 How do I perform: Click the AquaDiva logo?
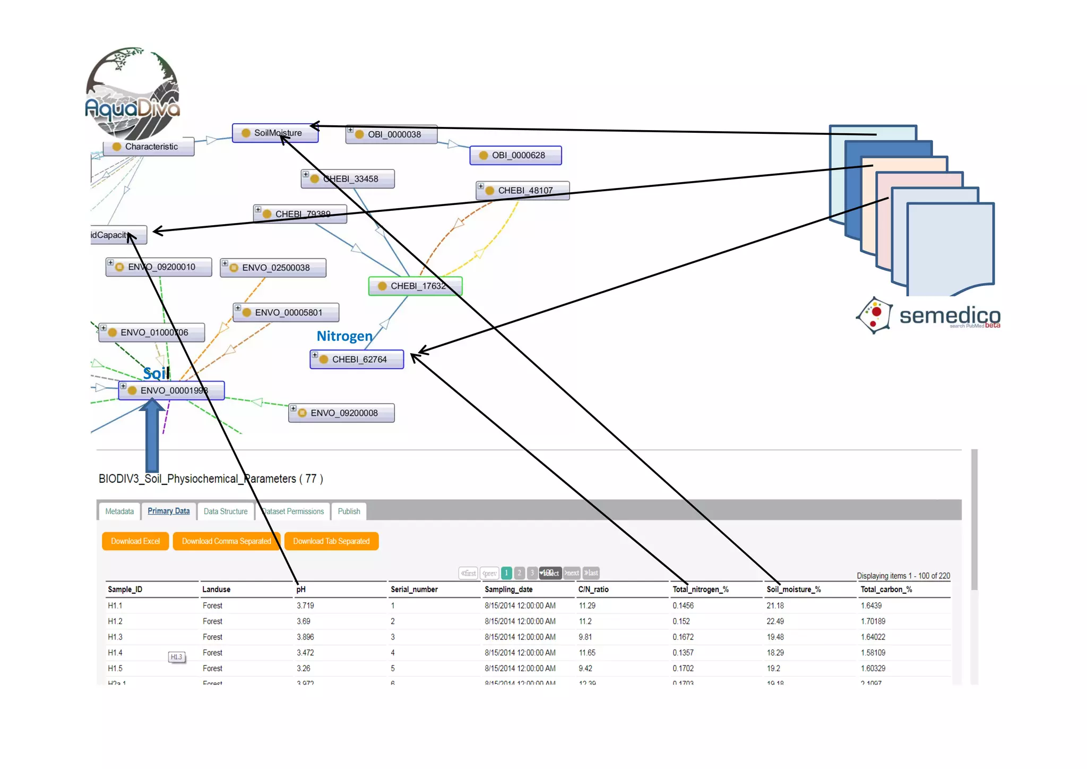[x=133, y=94]
